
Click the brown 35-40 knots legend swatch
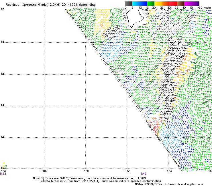[x=180, y=3]
